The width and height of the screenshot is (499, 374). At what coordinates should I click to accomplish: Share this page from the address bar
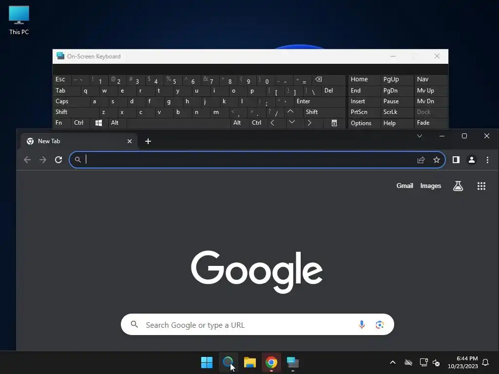(421, 160)
